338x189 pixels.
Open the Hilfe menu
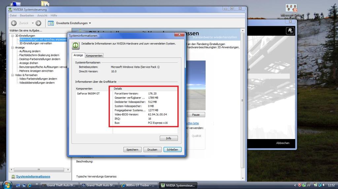click(x=54, y=15)
